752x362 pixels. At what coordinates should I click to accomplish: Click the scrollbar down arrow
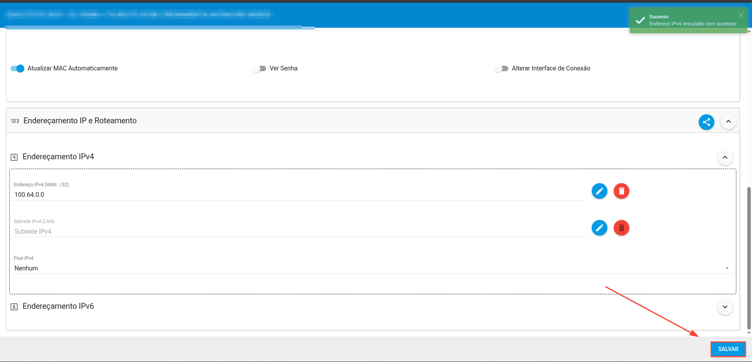[x=749, y=333]
